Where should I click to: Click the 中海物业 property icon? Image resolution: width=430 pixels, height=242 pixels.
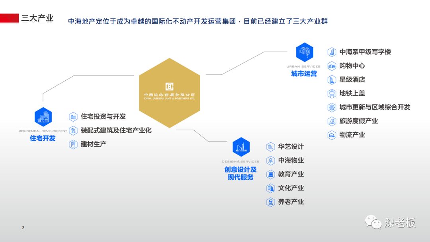[x=270, y=161]
